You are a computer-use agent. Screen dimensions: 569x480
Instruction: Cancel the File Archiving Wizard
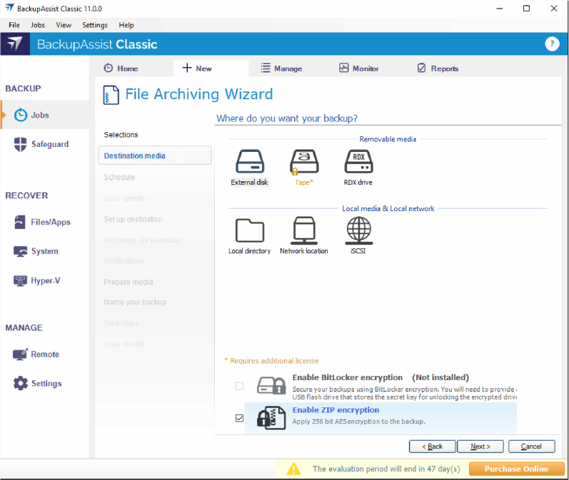coord(531,446)
